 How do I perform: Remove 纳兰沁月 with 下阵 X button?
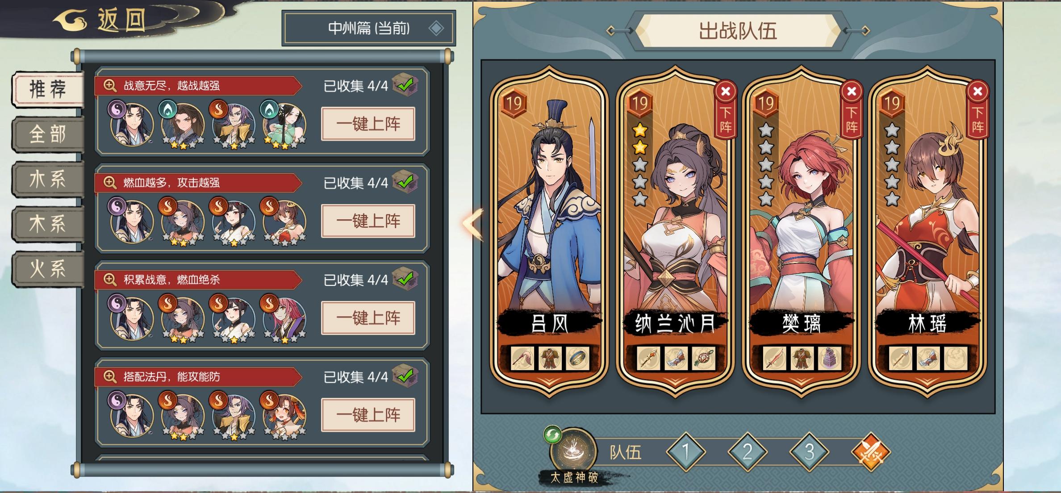point(726,92)
